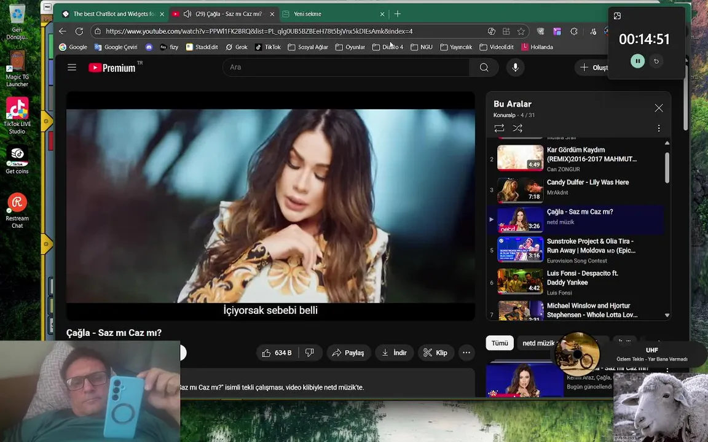
Task: Restart the recording timer
Action: pyautogui.click(x=656, y=61)
